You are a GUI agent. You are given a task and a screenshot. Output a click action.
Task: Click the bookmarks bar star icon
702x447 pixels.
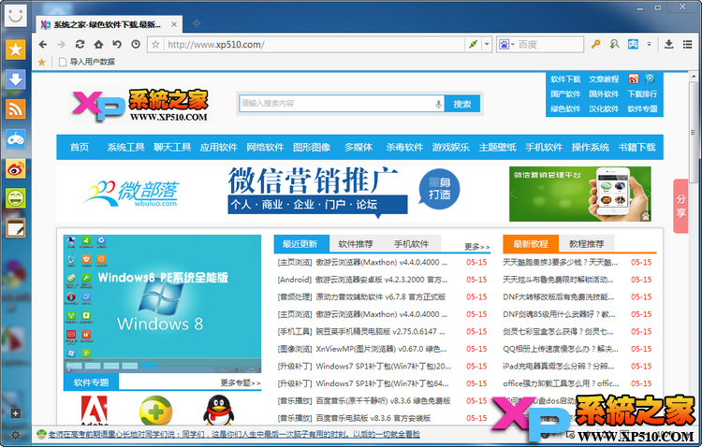tap(41, 62)
